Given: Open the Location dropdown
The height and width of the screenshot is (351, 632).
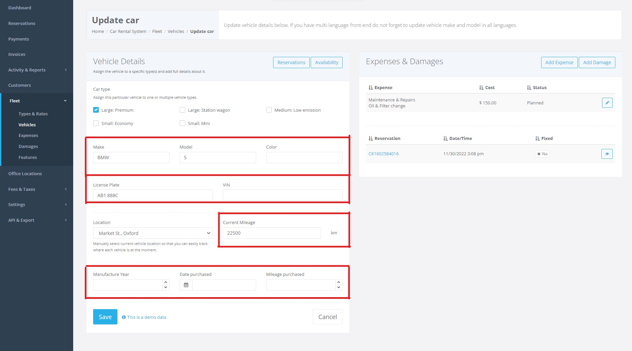Looking at the screenshot, I should (153, 233).
